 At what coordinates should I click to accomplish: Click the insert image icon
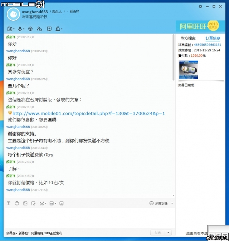tap(25, 204)
